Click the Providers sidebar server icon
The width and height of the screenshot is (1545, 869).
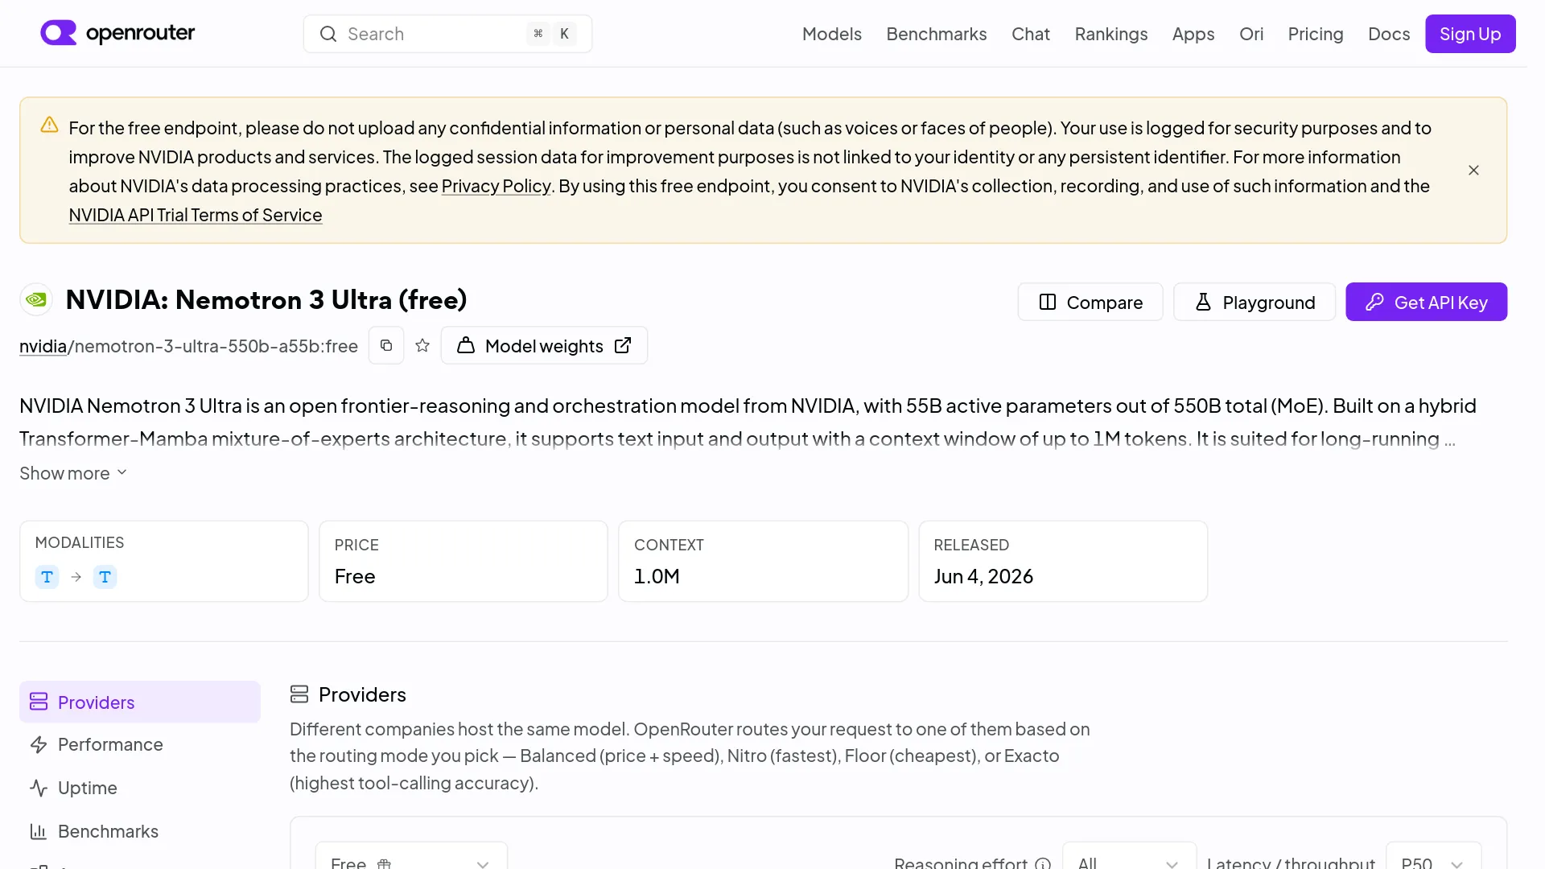coord(39,702)
